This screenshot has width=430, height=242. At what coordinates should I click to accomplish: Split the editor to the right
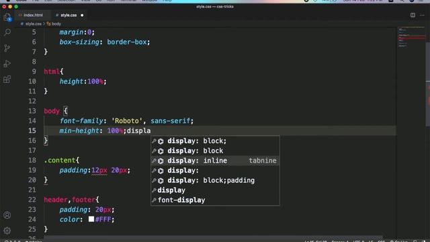click(413, 15)
